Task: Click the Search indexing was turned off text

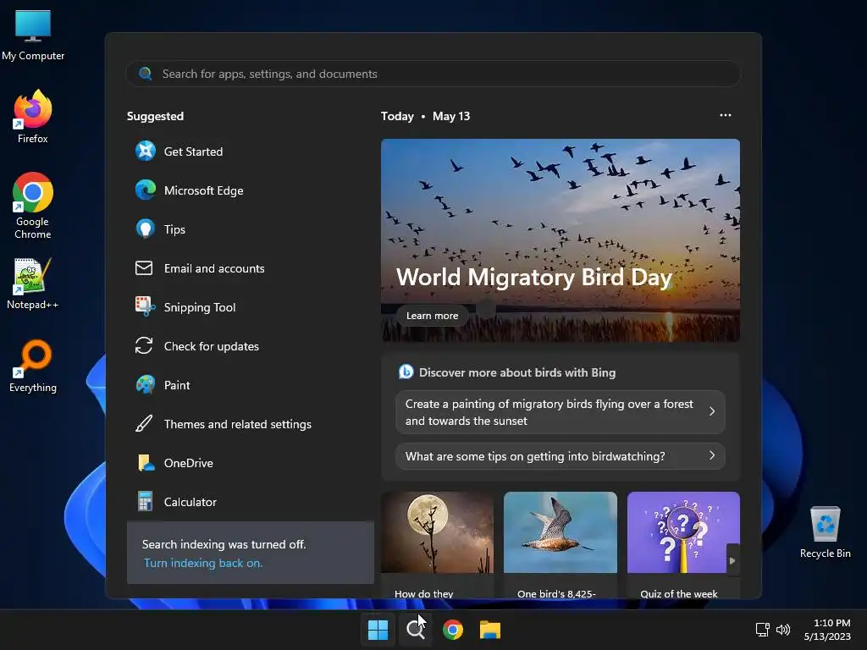Action: tap(224, 544)
